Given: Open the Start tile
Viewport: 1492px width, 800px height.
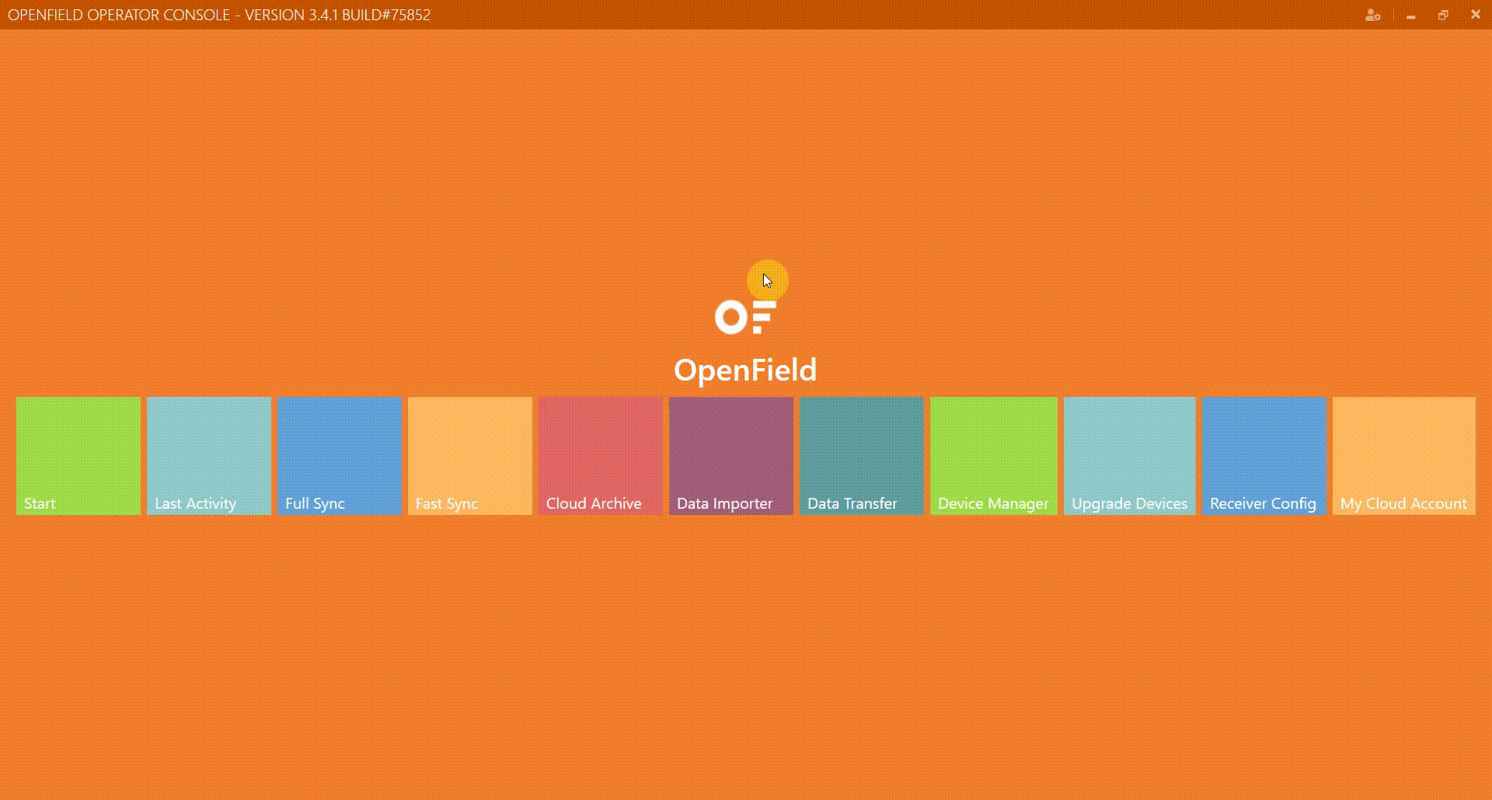Looking at the screenshot, I should click(x=78, y=456).
